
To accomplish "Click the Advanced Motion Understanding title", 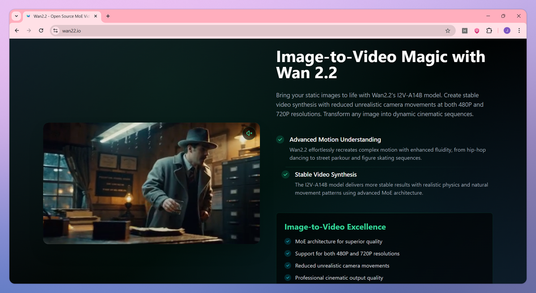I will (335, 140).
